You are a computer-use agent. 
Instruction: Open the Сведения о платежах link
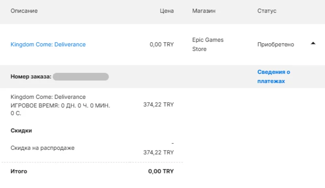tap(273, 77)
